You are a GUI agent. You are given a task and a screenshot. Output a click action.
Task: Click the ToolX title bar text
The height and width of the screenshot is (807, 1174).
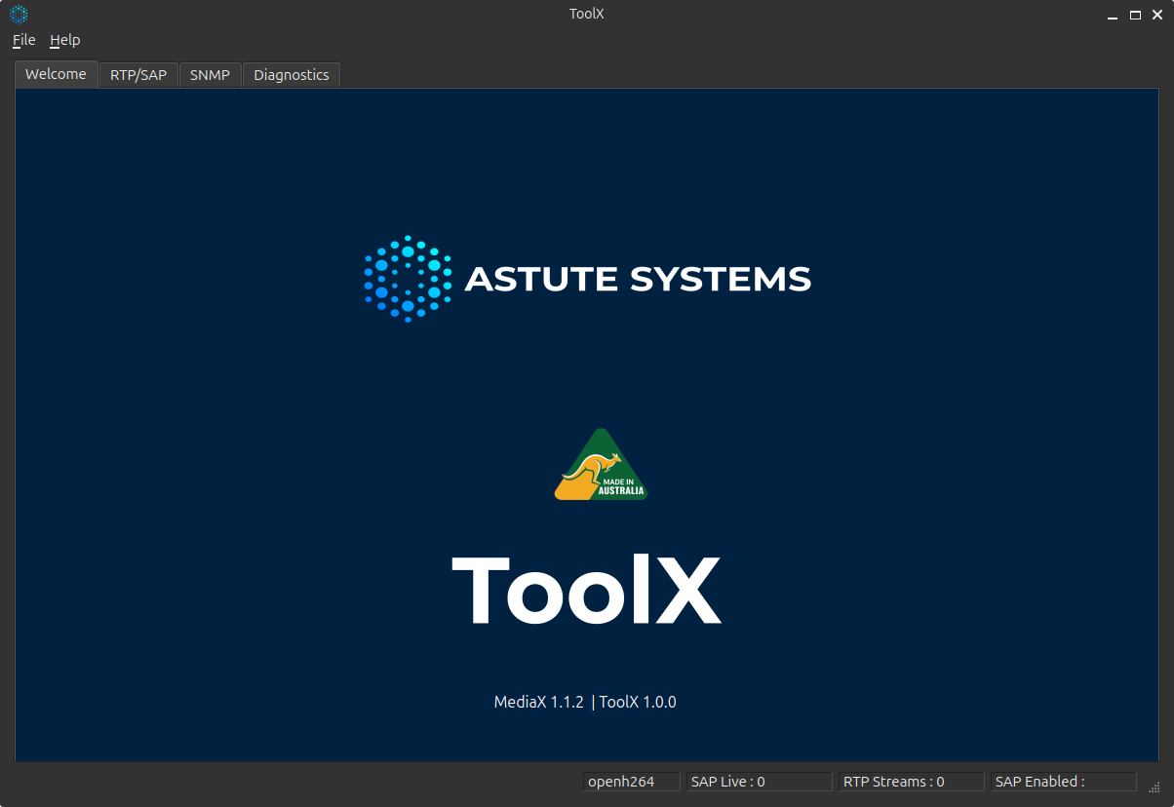click(586, 14)
